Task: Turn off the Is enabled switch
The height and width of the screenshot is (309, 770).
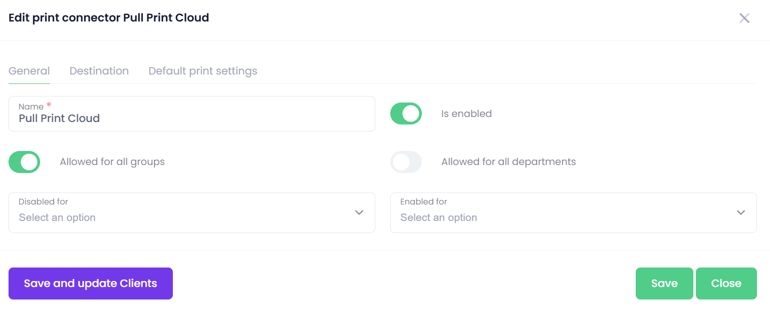Action: pyautogui.click(x=406, y=113)
